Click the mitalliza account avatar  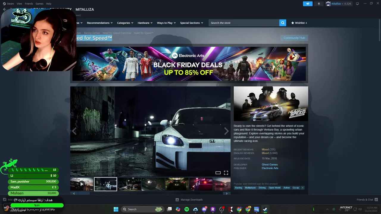(328, 4)
